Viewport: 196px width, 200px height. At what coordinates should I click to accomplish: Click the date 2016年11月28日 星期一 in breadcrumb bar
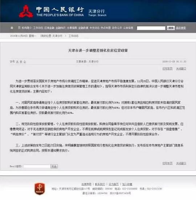[x=23, y=36]
